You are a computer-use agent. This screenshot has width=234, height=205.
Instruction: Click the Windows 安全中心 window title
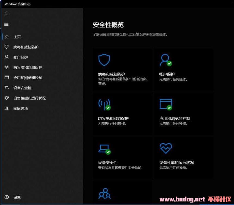[x=18, y=4]
